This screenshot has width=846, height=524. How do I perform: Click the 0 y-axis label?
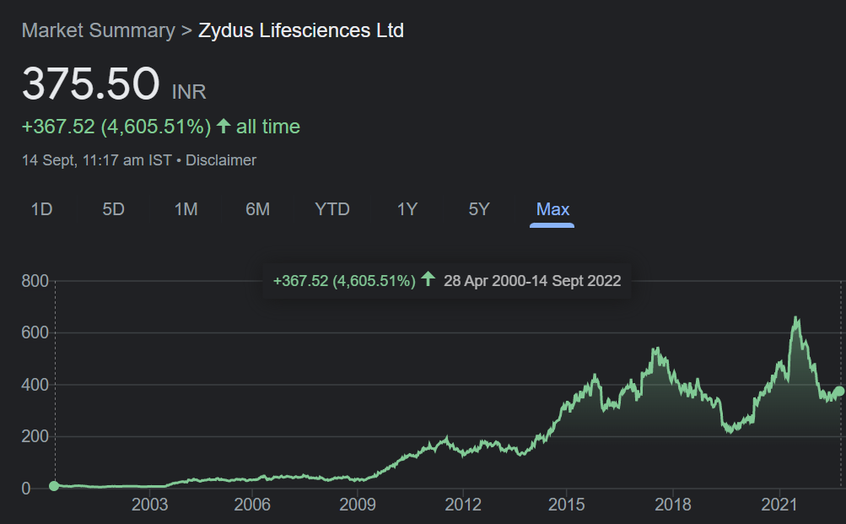(26, 489)
